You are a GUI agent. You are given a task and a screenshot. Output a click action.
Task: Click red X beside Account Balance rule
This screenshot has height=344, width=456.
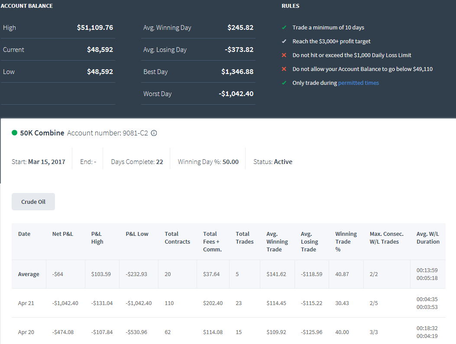tap(284, 69)
